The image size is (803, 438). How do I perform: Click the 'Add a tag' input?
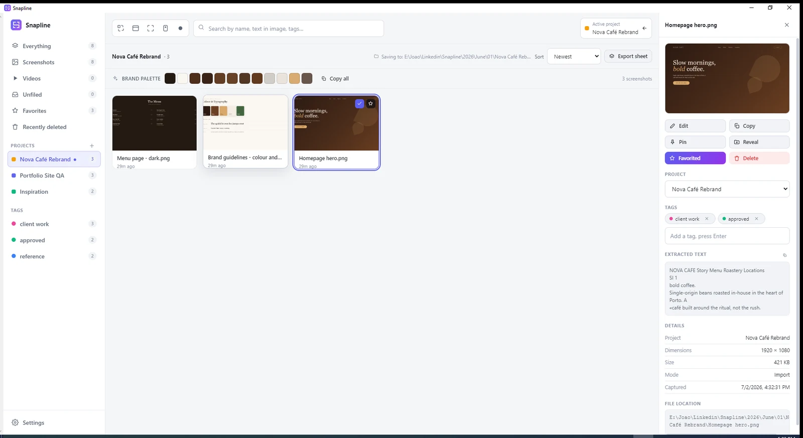coord(727,236)
